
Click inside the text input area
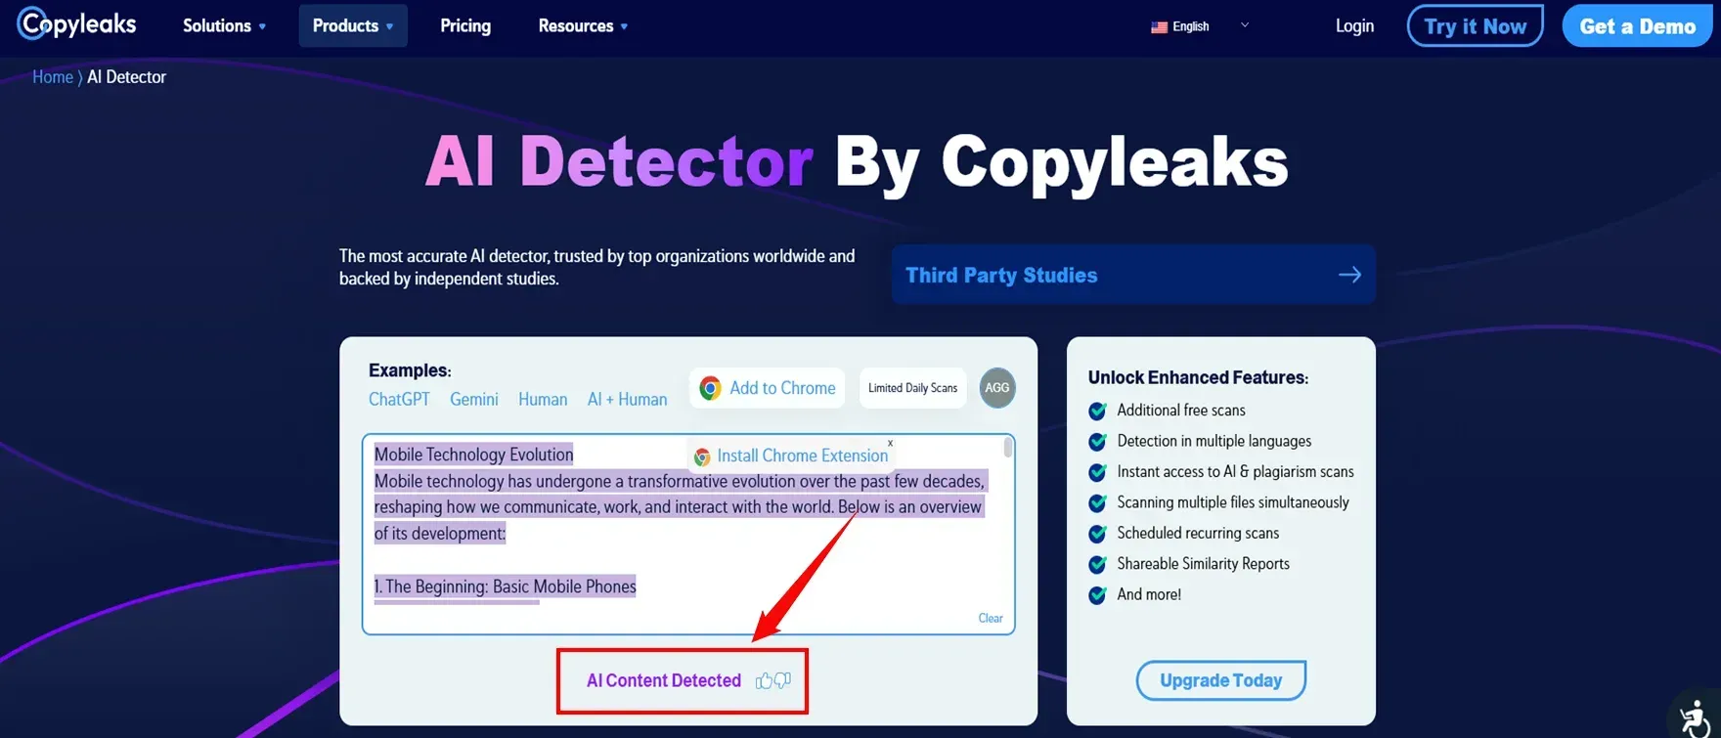click(x=688, y=535)
